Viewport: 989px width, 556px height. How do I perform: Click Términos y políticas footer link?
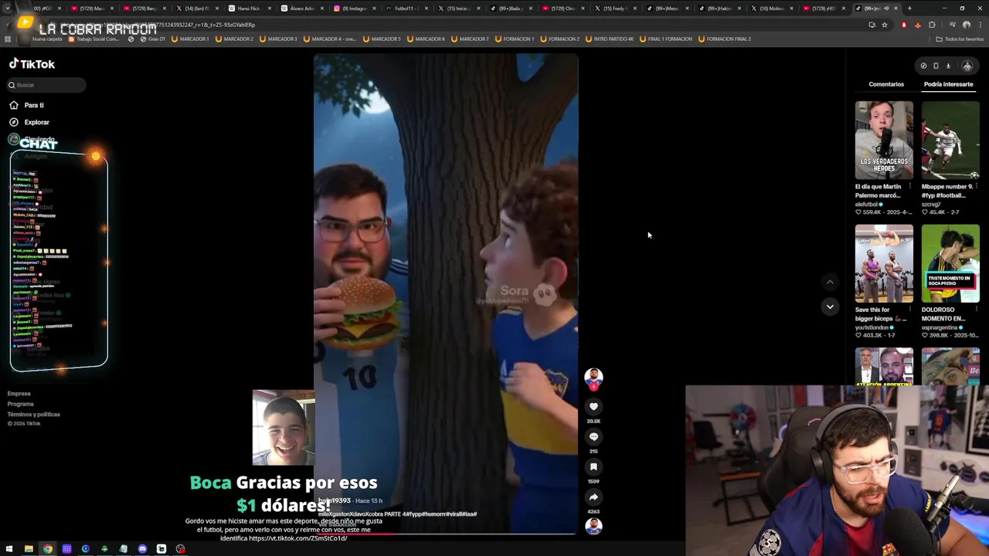pyautogui.click(x=33, y=415)
